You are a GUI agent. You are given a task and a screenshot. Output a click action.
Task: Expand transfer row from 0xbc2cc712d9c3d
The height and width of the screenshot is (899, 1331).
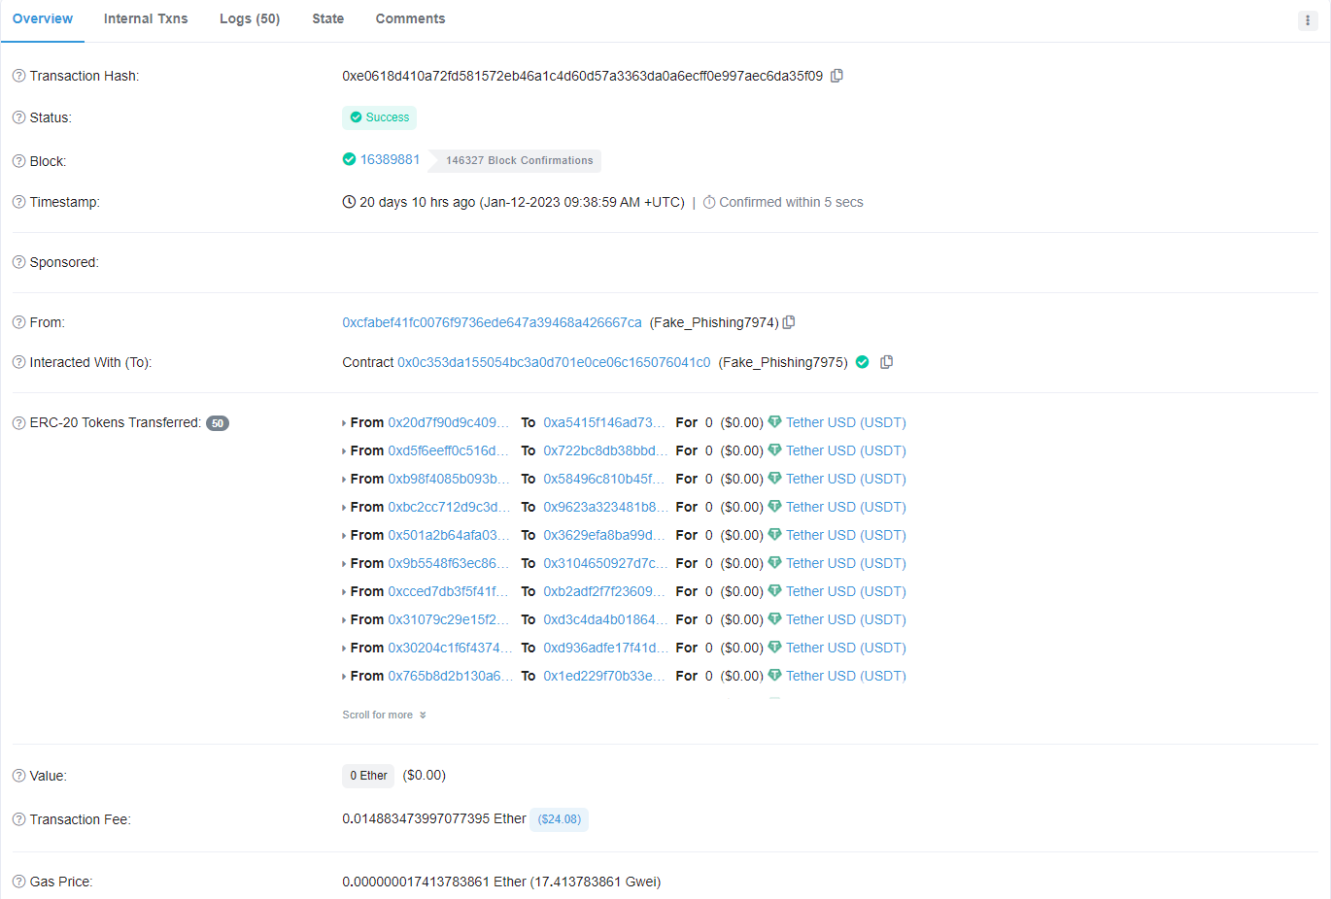coord(344,508)
